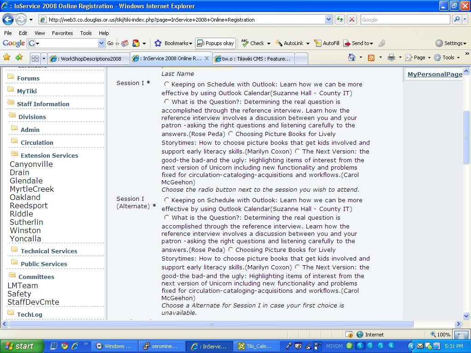Screen dimensions: 471x353
Task: Expand the dropdown arrow next to Check
Action: (x=269, y=43)
